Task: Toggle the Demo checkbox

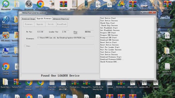Action: (25, 46)
